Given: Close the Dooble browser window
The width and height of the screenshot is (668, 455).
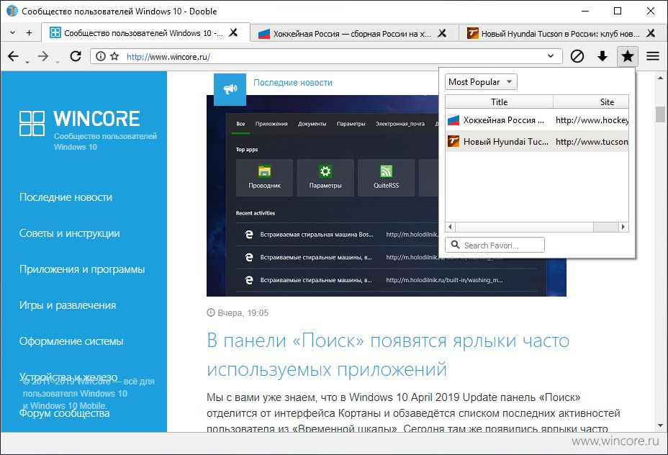Looking at the screenshot, I should pyautogui.click(x=650, y=11).
